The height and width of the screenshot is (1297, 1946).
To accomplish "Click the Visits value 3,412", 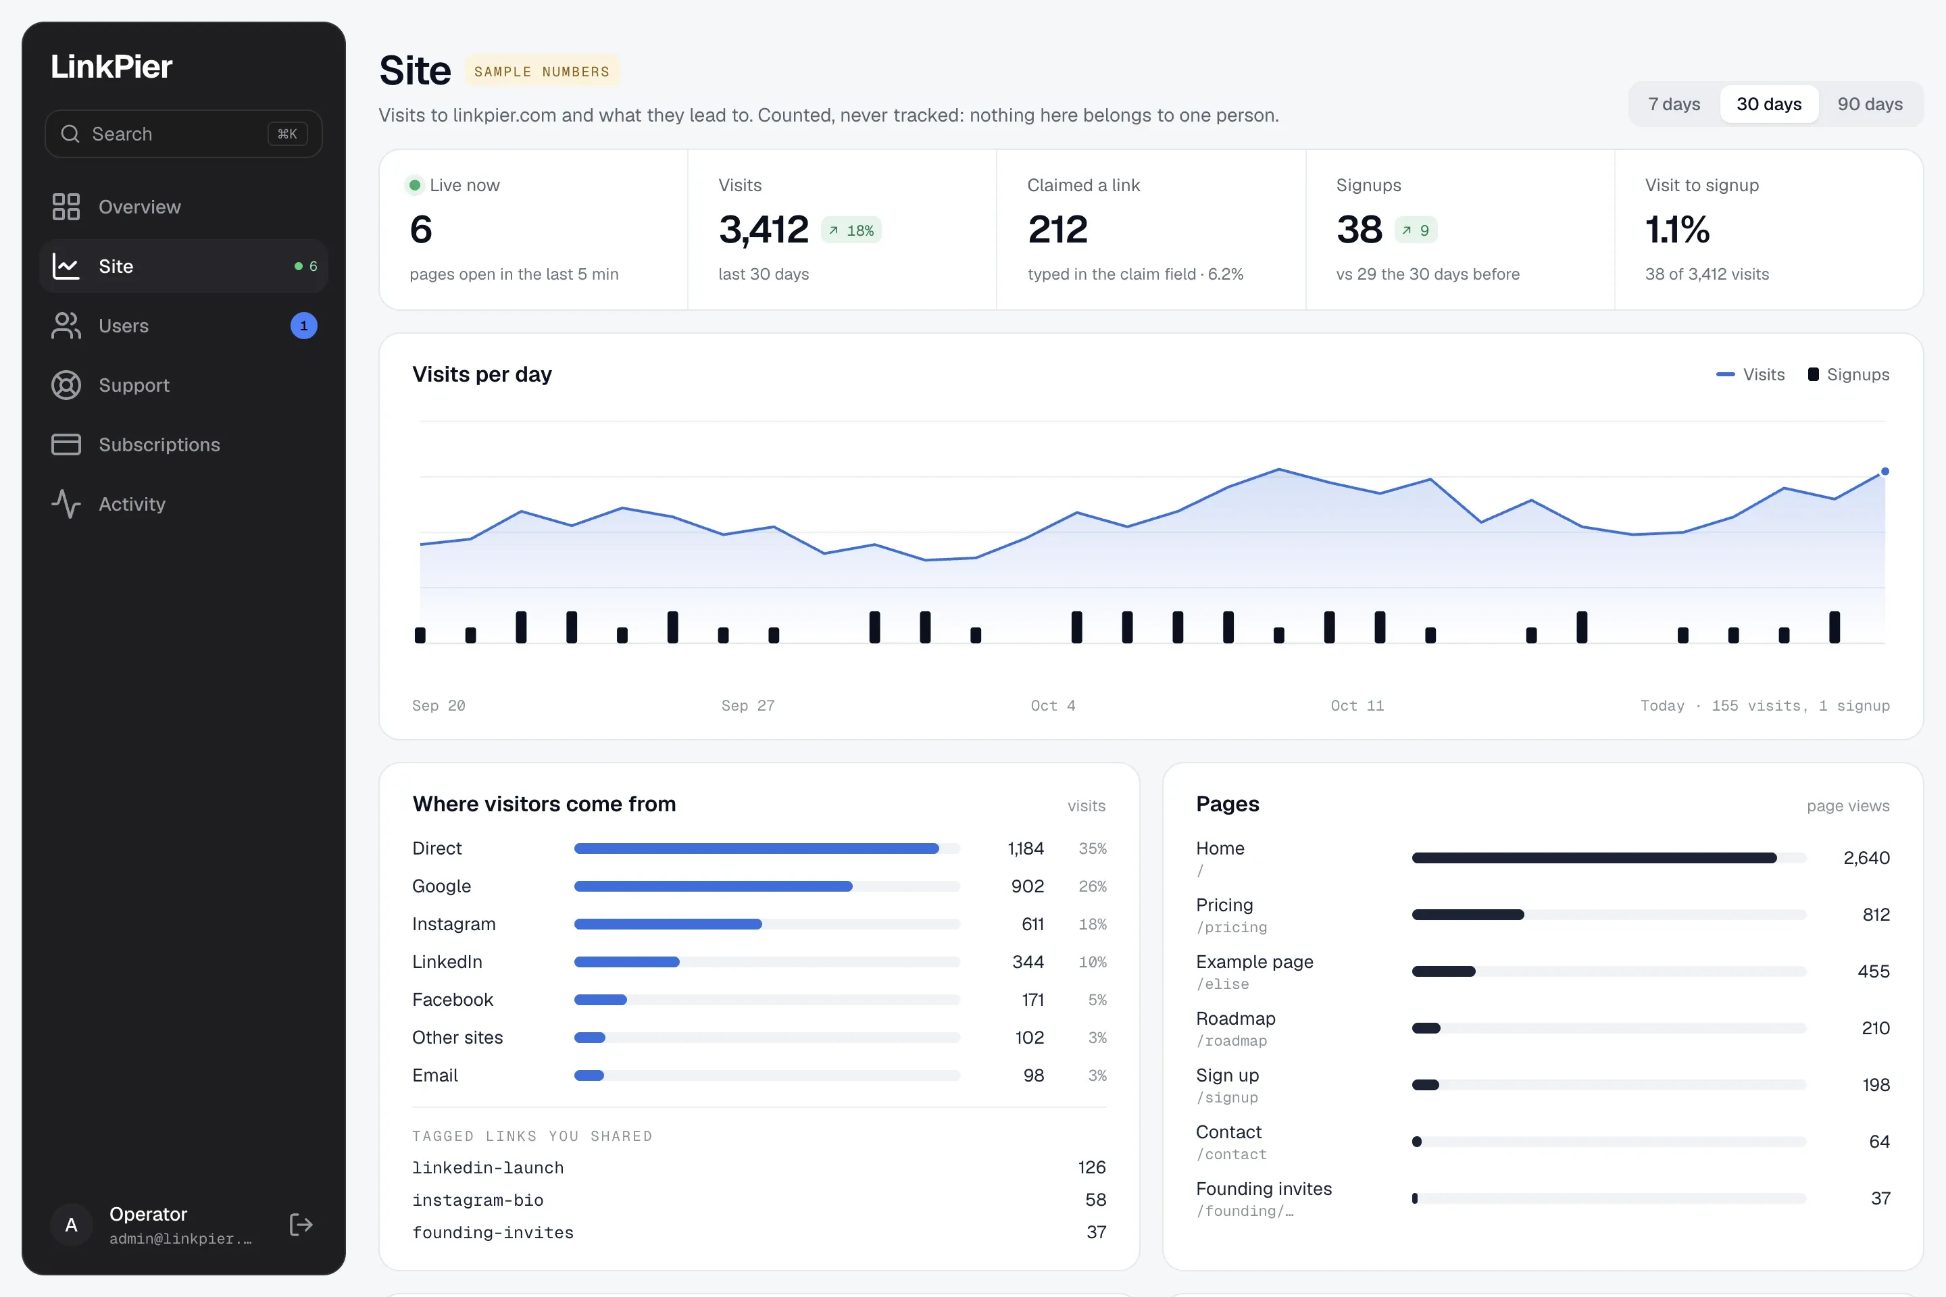I will pyautogui.click(x=763, y=230).
